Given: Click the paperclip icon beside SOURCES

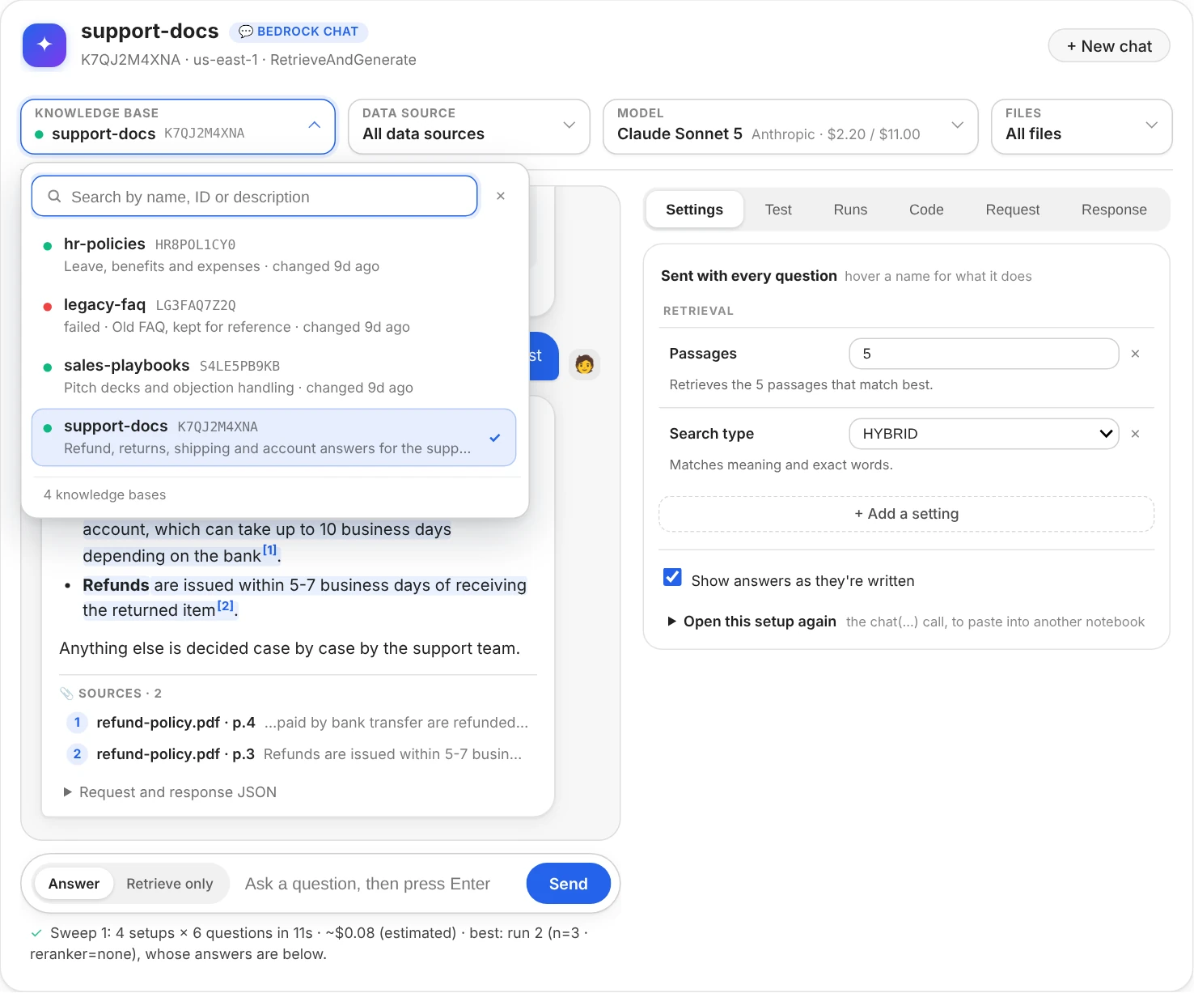Looking at the screenshot, I should 66,694.
